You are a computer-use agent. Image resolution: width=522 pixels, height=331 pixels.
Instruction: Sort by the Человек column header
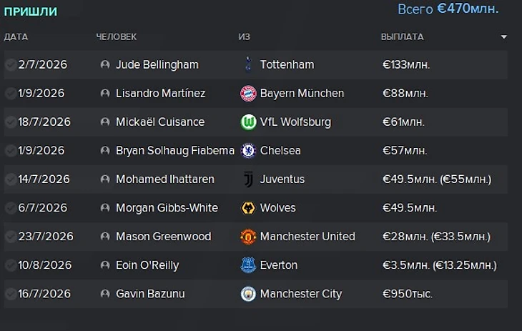tap(116, 36)
